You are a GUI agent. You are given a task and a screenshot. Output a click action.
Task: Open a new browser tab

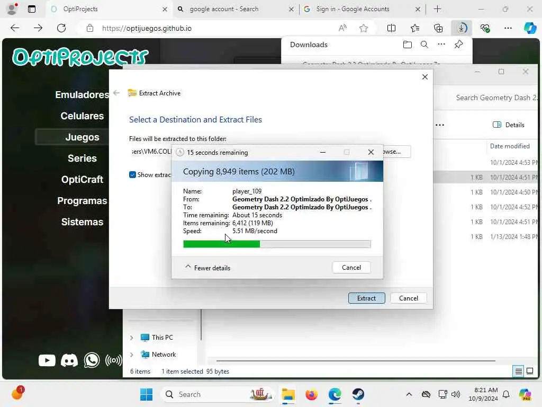[437, 8]
